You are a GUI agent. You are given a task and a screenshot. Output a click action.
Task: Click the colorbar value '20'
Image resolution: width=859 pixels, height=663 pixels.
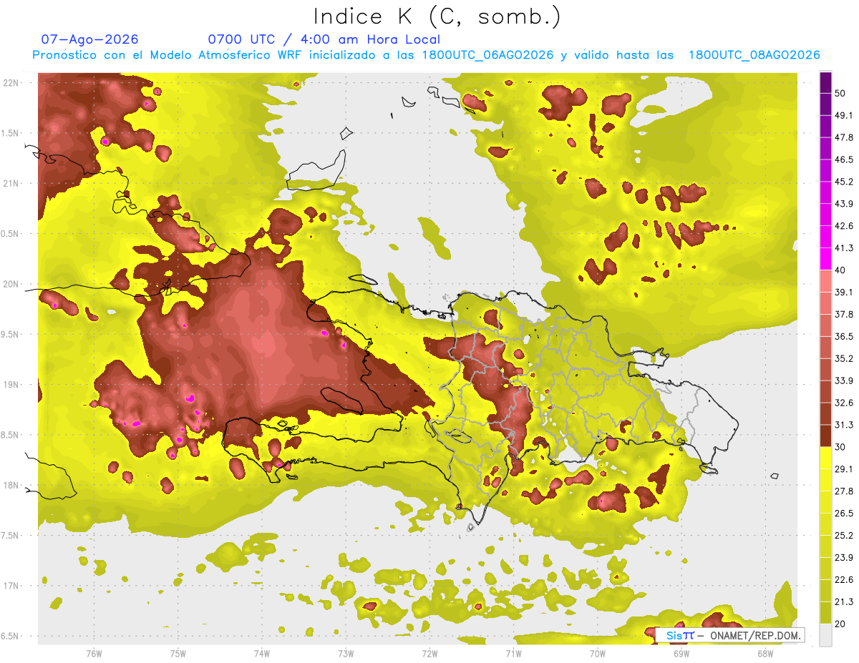(x=841, y=624)
